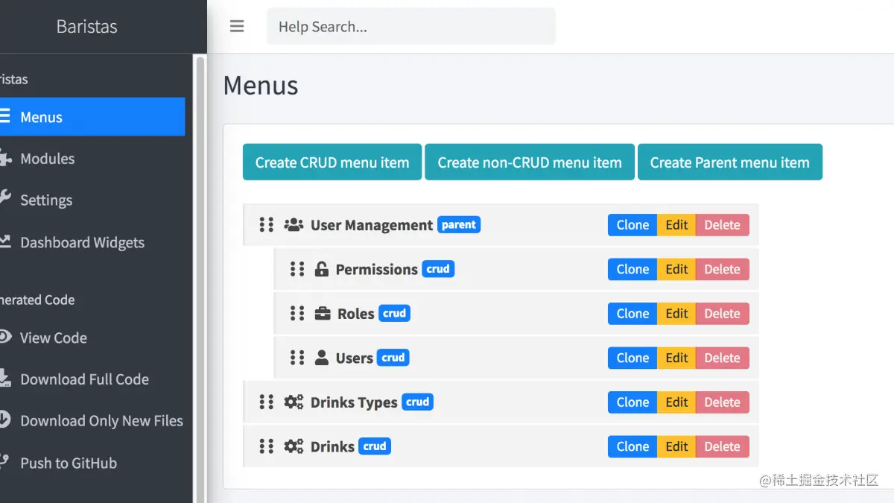This screenshot has width=894, height=503.
Task: Click the Help Search input field
Action: pos(410,26)
